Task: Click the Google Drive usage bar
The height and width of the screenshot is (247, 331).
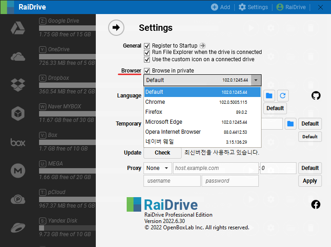Action: tap(67, 28)
